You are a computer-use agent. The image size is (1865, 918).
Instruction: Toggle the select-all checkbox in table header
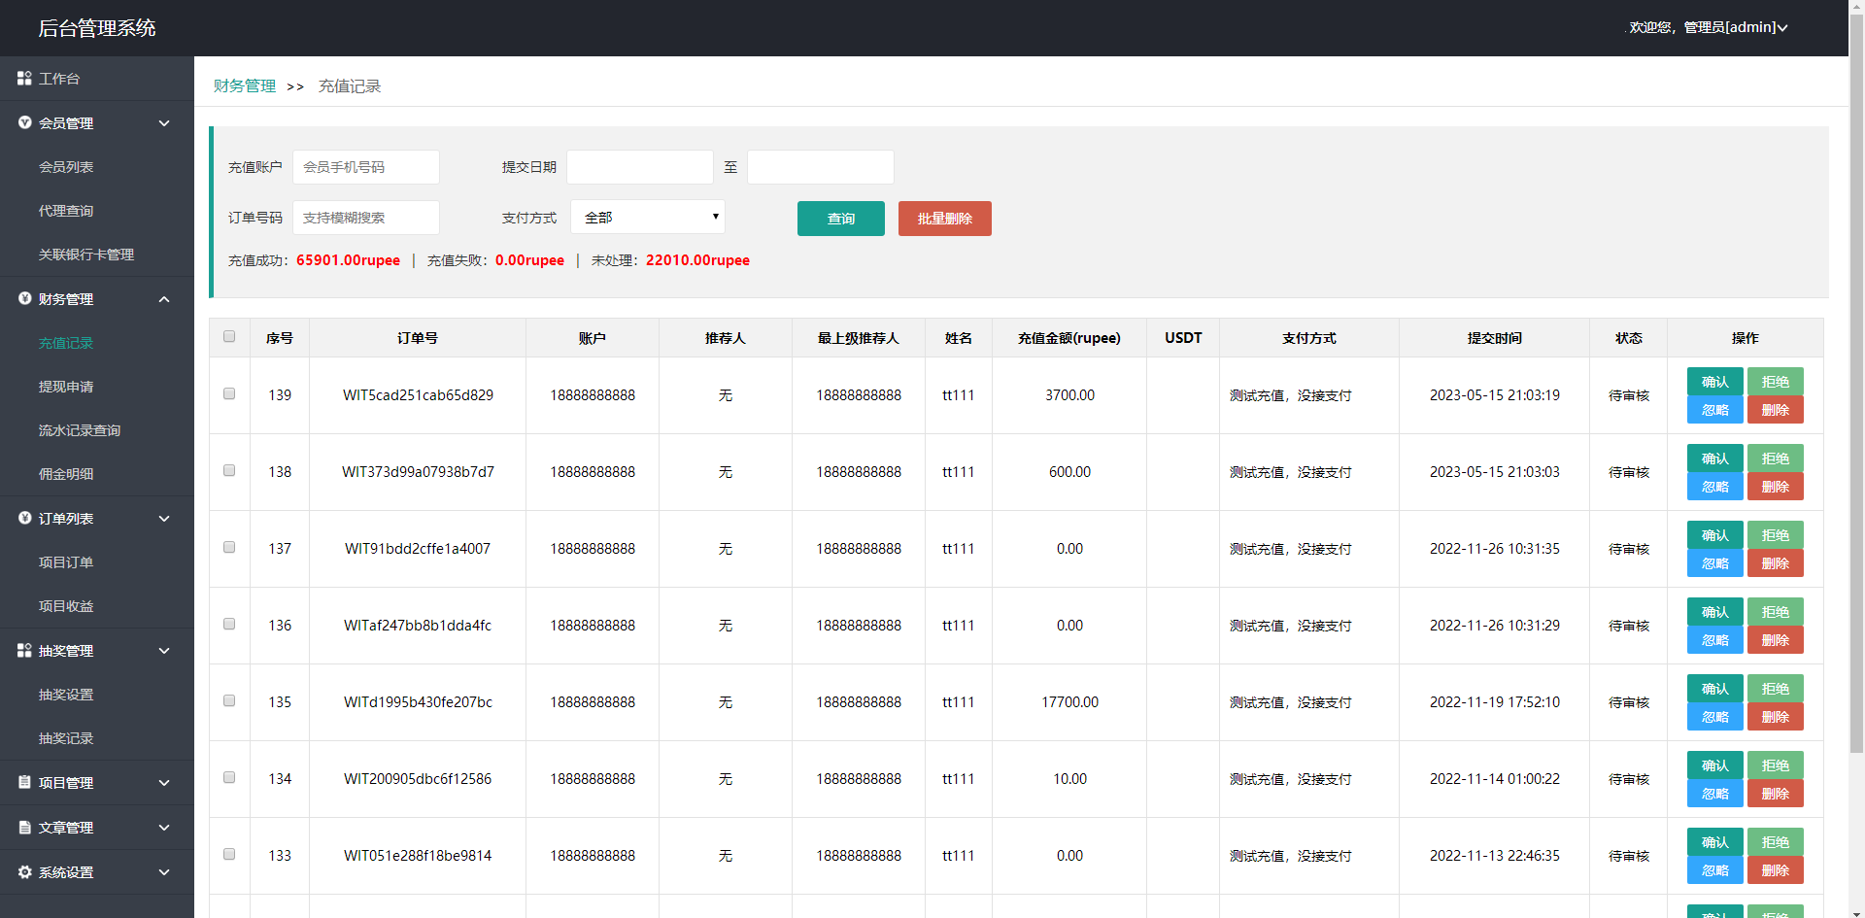229,337
